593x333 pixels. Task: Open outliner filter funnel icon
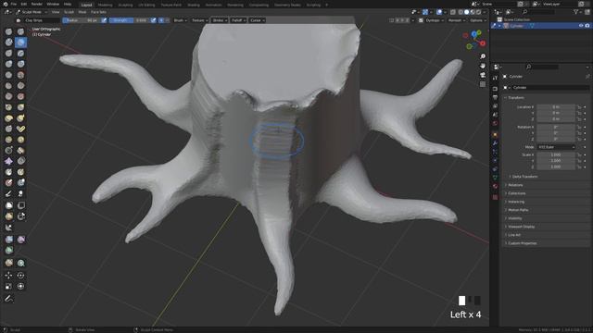[x=576, y=12]
